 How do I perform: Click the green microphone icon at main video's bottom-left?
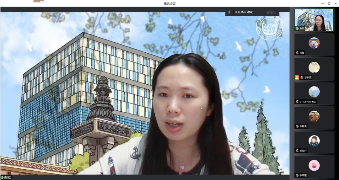tap(2, 177)
